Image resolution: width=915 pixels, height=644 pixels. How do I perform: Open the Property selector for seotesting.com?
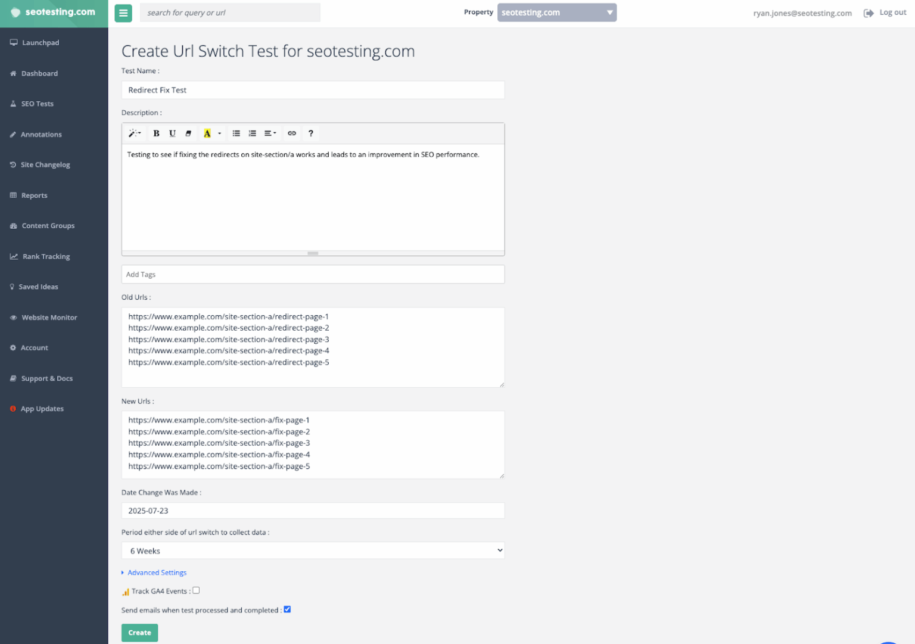[556, 12]
